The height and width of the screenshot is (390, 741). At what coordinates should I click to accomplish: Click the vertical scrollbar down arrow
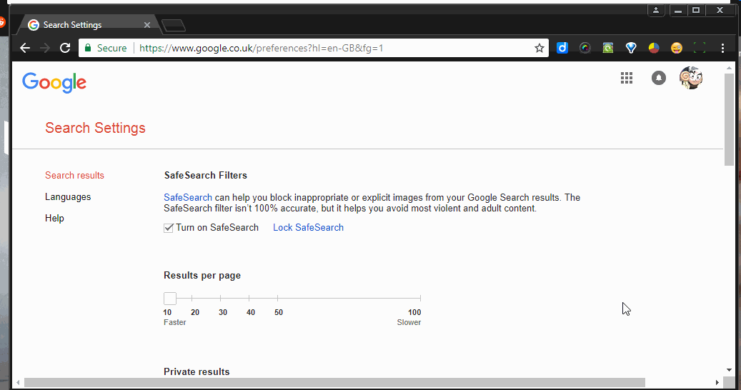pos(729,370)
